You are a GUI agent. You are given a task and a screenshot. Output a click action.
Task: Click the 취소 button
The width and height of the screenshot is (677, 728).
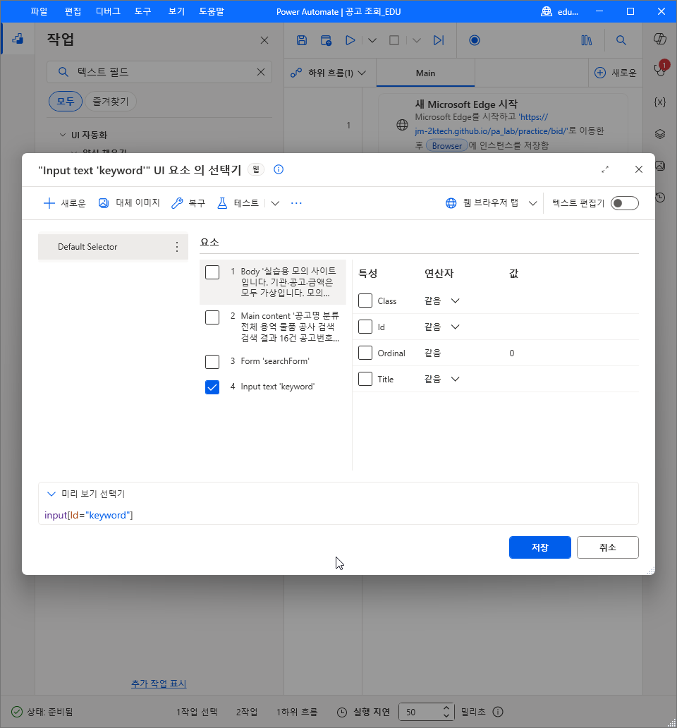[607, 547]
